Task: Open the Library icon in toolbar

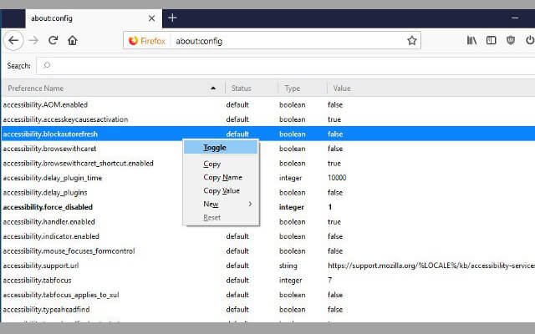Action: pos(471,41)
